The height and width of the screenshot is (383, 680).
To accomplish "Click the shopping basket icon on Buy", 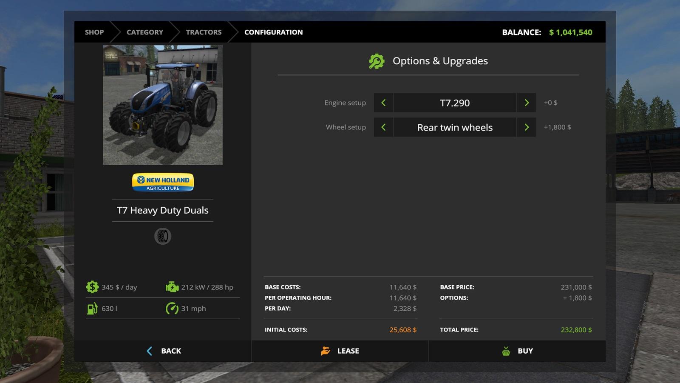I will pyautogui.click(x=506, y=351).
